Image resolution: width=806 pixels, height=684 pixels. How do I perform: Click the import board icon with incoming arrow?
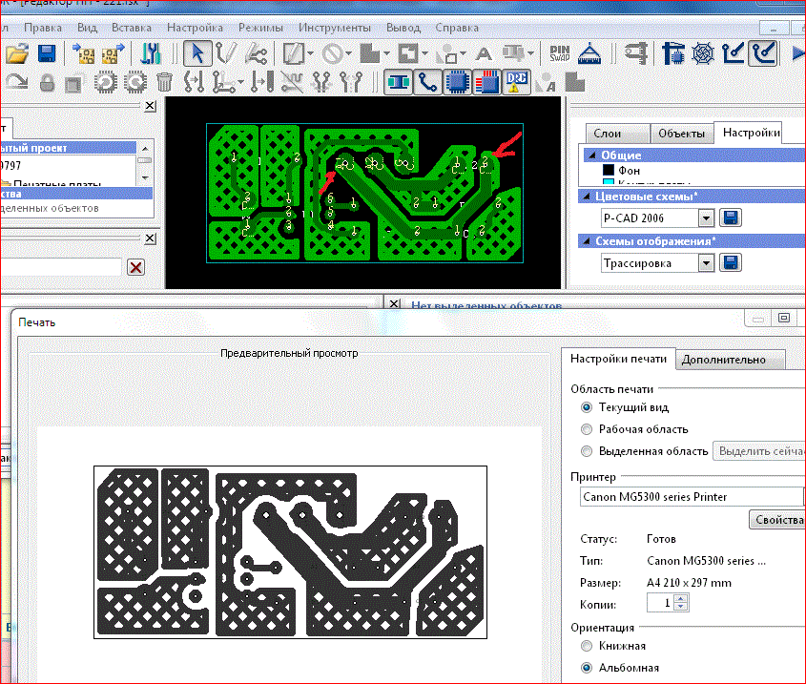tap(83, 53)
